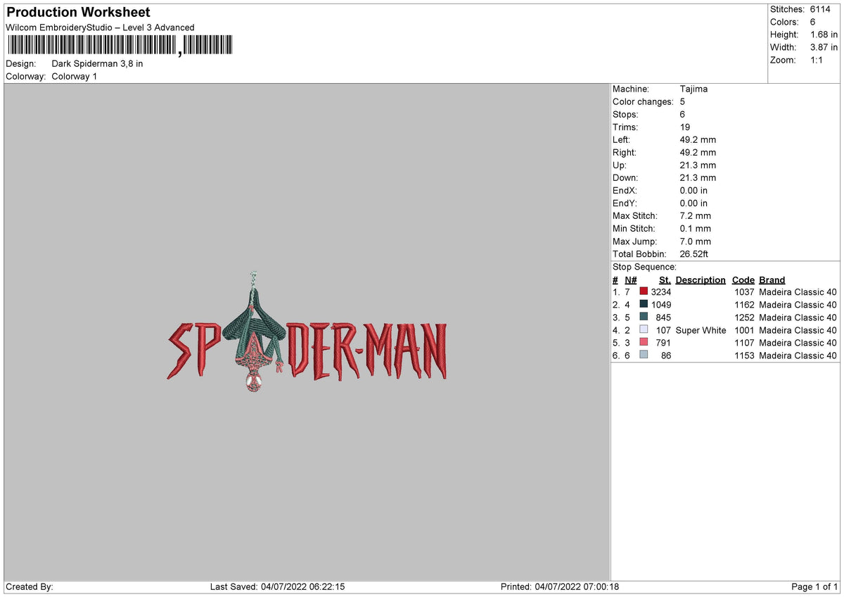The image size is (844, 597).
Task: Click the Super White 1001 color swatch
Action: pos(644,329)
